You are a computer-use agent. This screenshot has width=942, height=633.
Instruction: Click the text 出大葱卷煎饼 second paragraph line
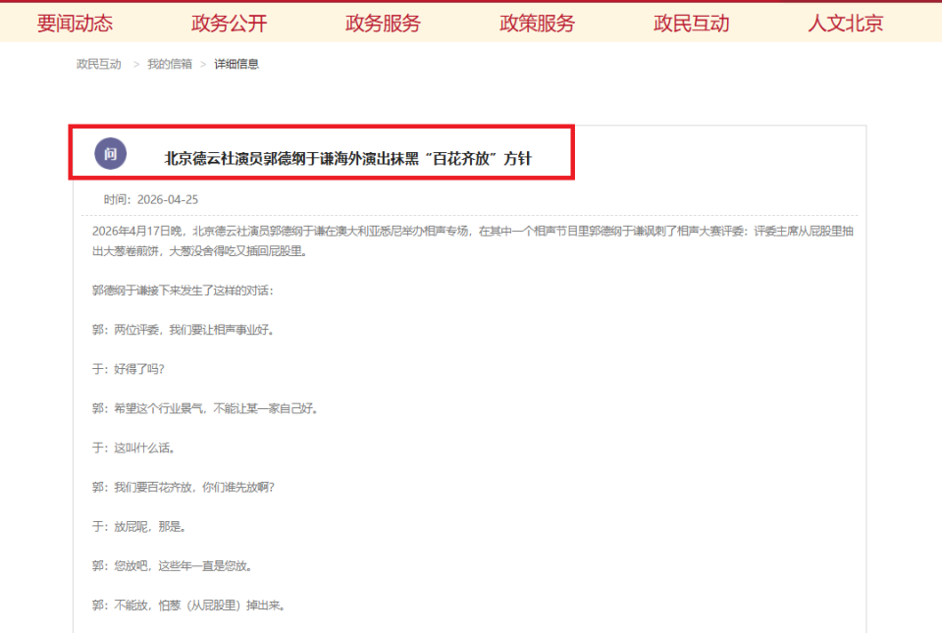point(200,251)
